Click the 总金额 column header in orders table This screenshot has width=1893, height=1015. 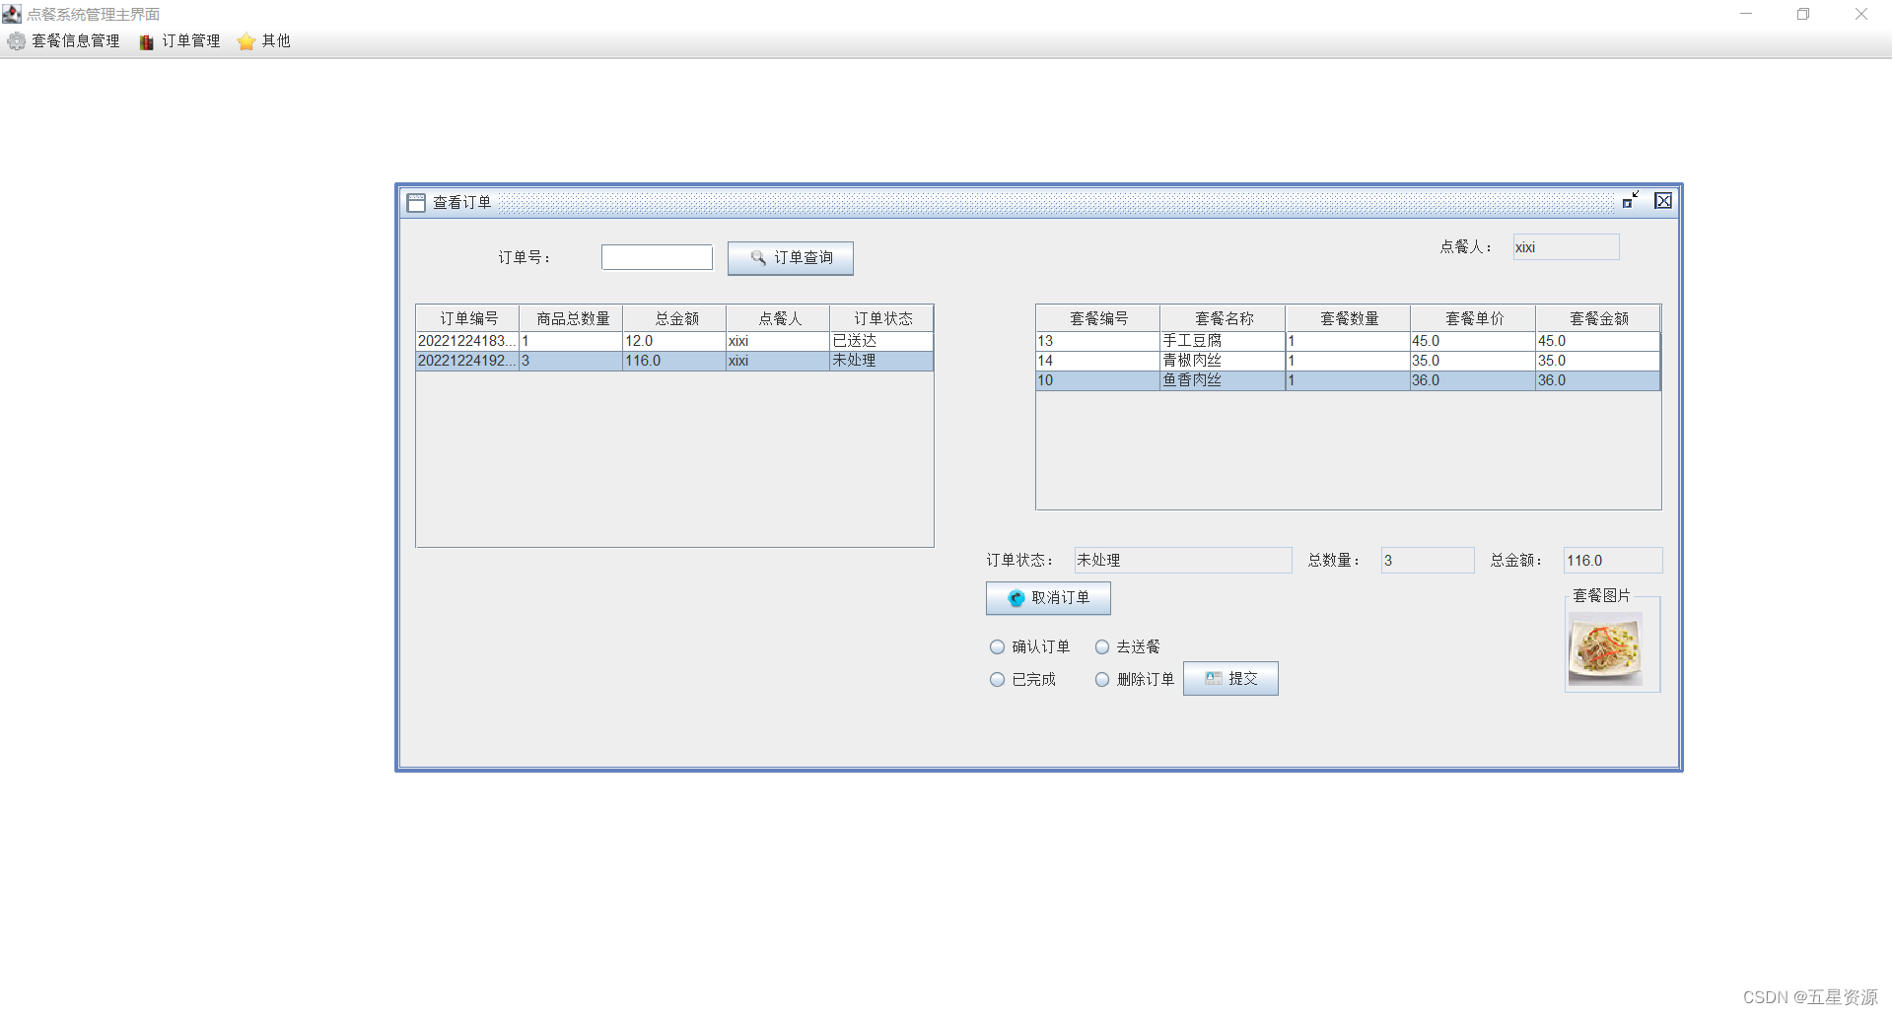[x=675, y=318]
